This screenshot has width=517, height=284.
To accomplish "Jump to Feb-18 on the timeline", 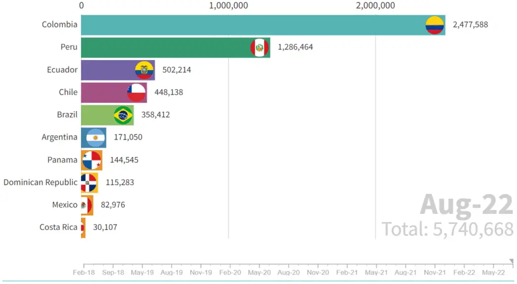I will [x=84, y=272].
